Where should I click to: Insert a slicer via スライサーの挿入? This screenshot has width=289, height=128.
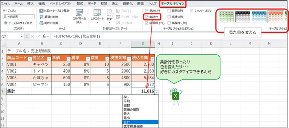(x=79, y=17)
